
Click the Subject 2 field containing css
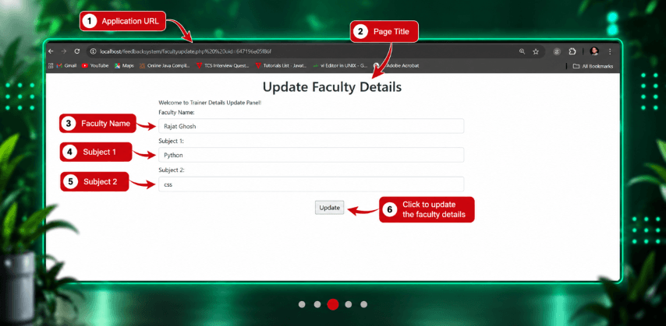pyautogui.click(x=311, y=184)
